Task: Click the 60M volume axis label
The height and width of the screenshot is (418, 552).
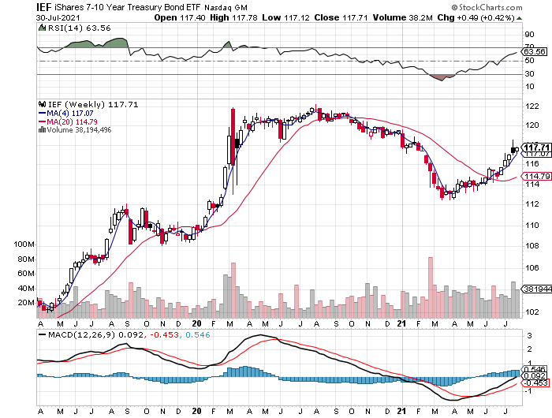Action: pyautogui.click(x=26, y=274)
